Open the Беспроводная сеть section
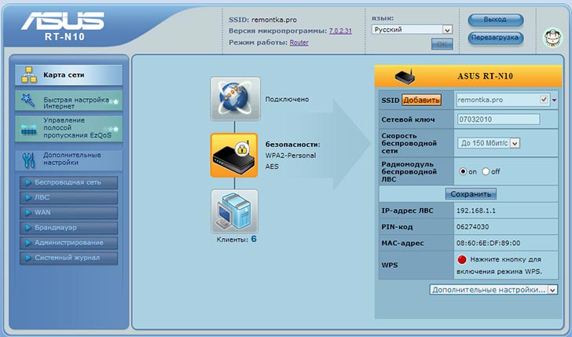Viewport: 572px width, 337px height. [x=69, y=182]
